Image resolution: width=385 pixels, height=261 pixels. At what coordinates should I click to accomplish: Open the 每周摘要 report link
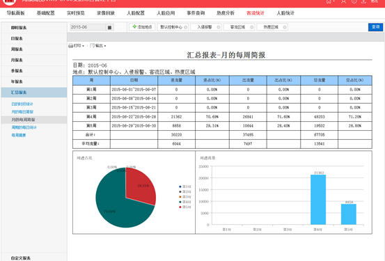tap(19, 135)
